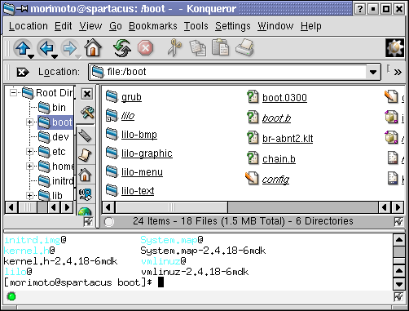Screen dimensions: 409x311
Task: Toggle the terminal pane link checkbox
Action: click(x=398, y=296)
